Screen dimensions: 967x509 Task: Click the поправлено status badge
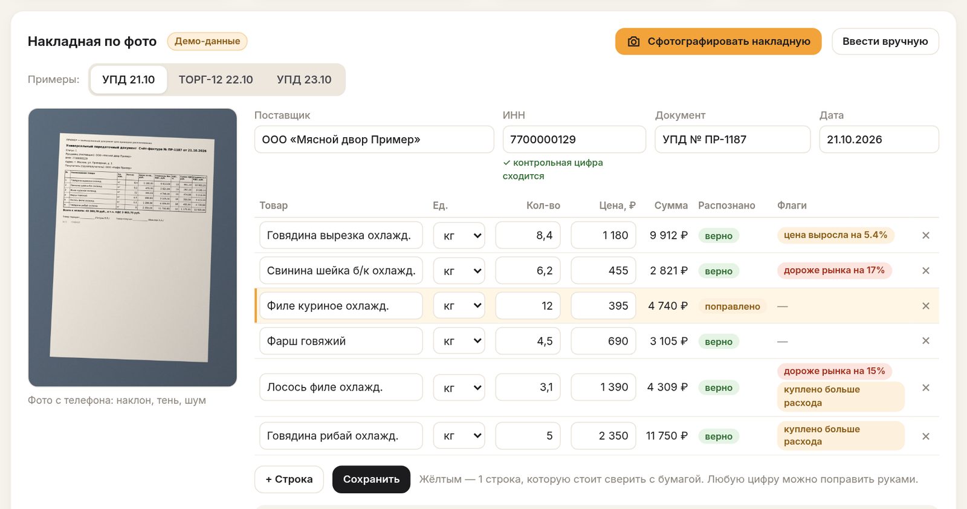click(732, 306)
